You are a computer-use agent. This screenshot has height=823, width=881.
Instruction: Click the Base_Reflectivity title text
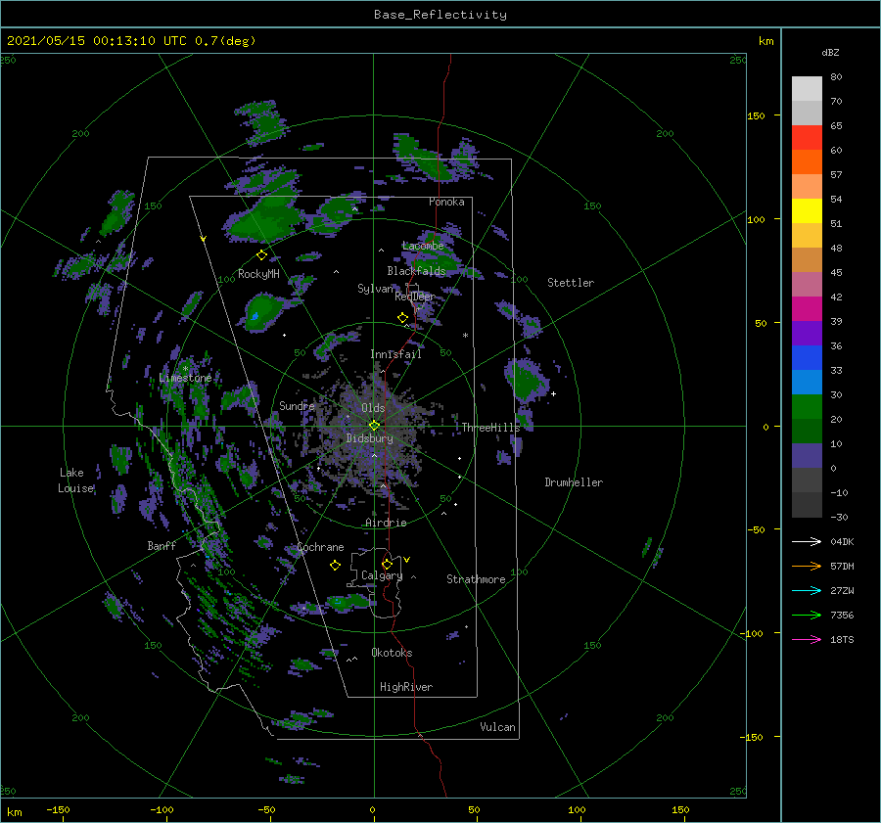pos(440,15)
